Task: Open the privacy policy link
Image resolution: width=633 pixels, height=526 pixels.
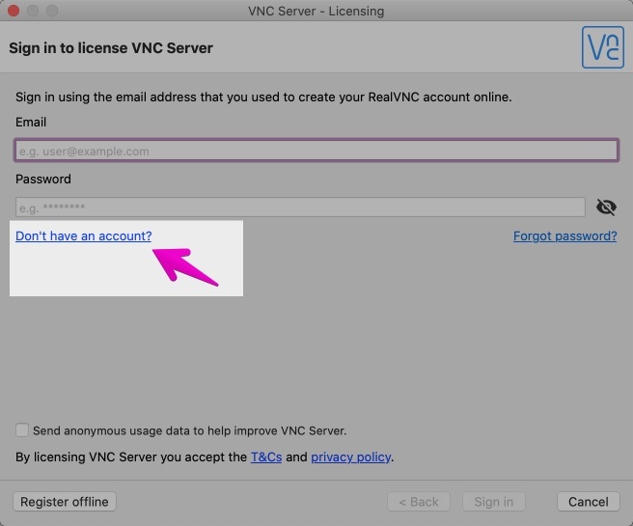Action: (x=351, y=457)
